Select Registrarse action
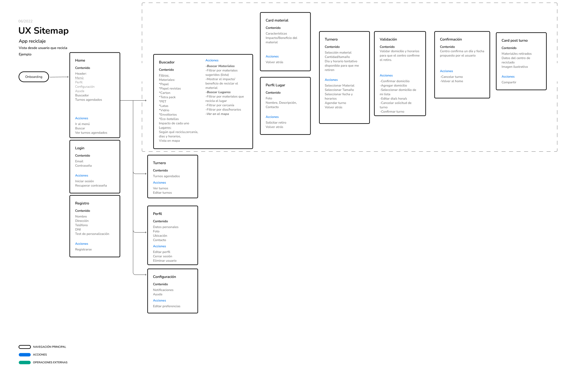This screenshot has width=568, height=383. [83, 250]
